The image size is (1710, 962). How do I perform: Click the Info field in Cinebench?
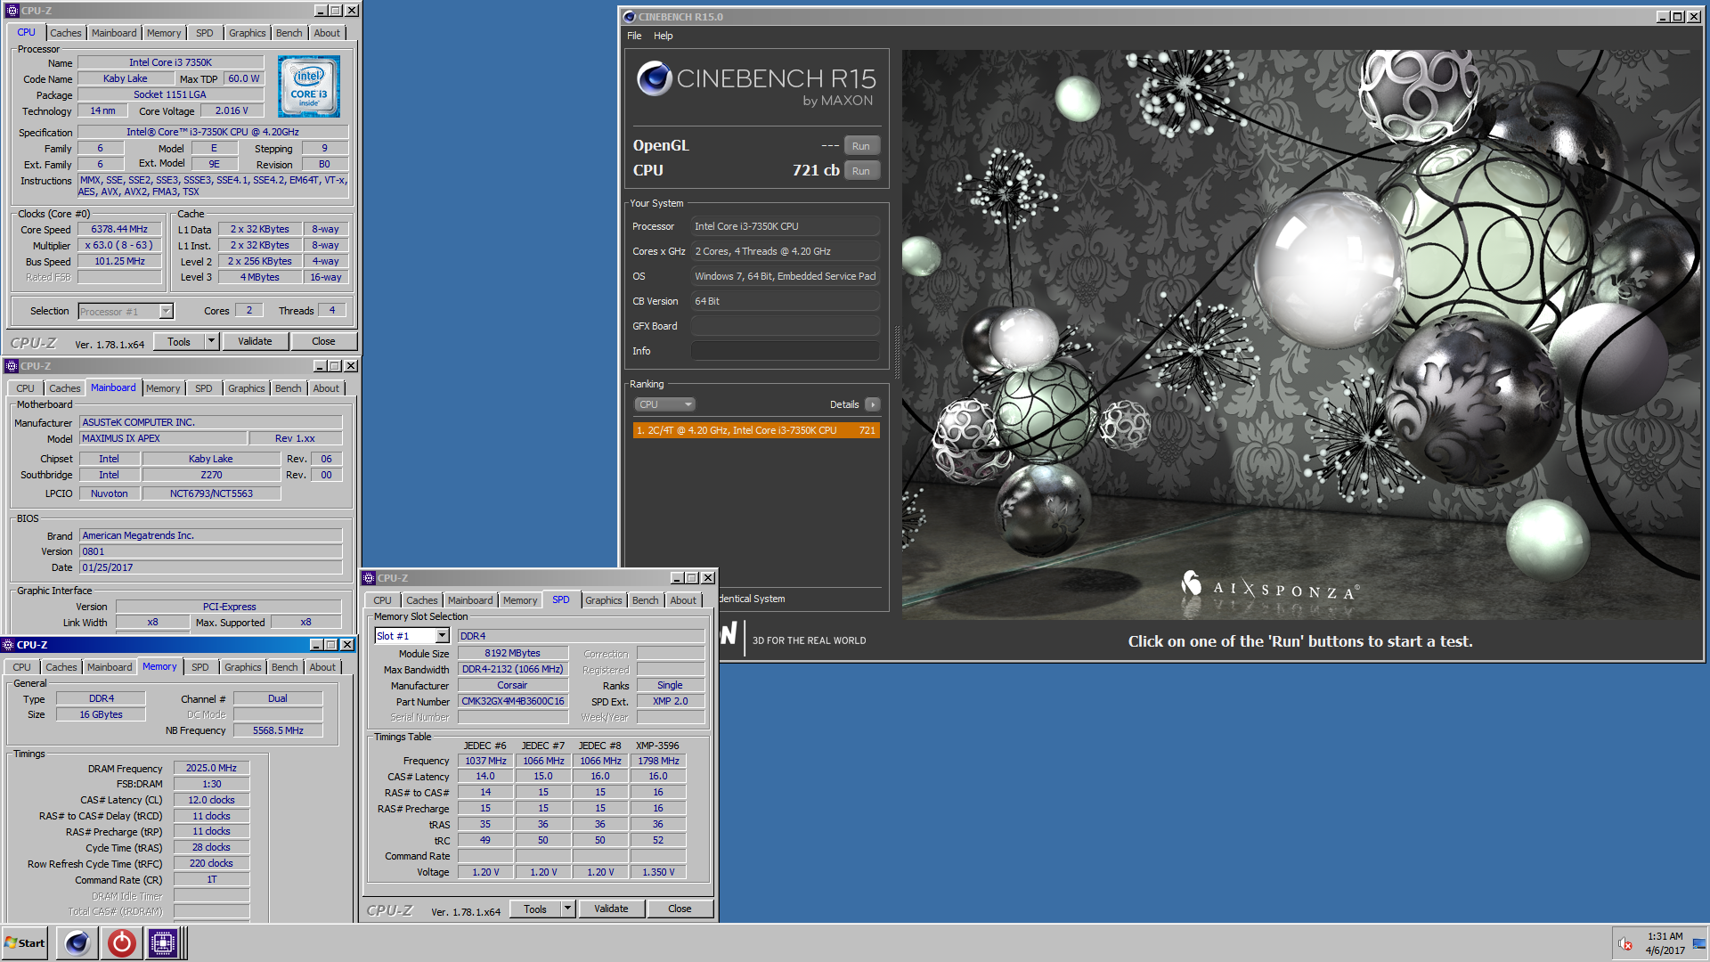coord(786,351)
